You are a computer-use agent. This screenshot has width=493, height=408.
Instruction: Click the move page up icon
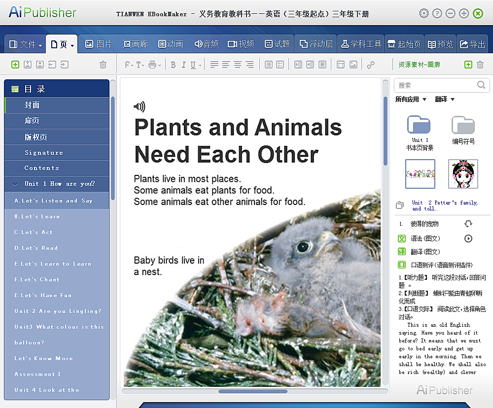point(28,65)
